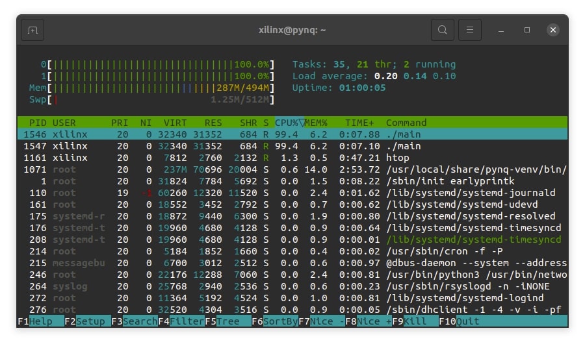Activate F3 Search in htop
Screen dimensions: 585x346
click(135, 321)
